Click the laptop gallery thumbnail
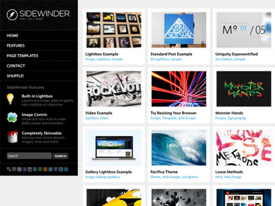The height and width of the screenshot is (206, 275). tap(114, 148)
